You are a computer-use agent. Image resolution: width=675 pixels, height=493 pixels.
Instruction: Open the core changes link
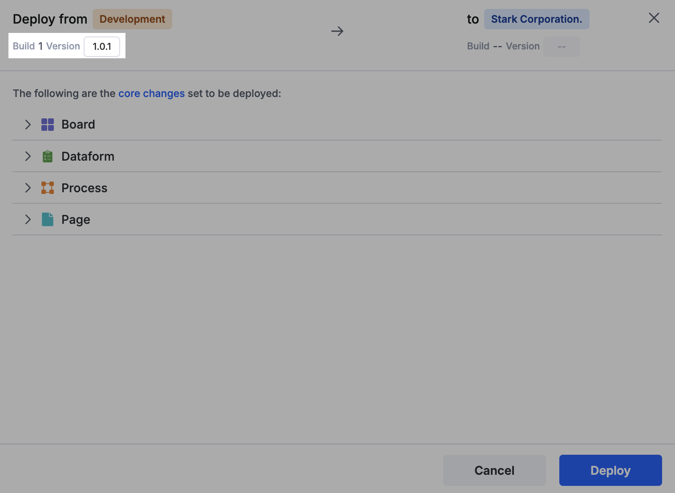point(151,93)
